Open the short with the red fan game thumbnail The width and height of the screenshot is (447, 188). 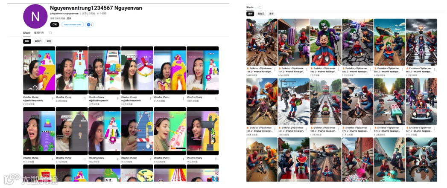click(137, 70)
